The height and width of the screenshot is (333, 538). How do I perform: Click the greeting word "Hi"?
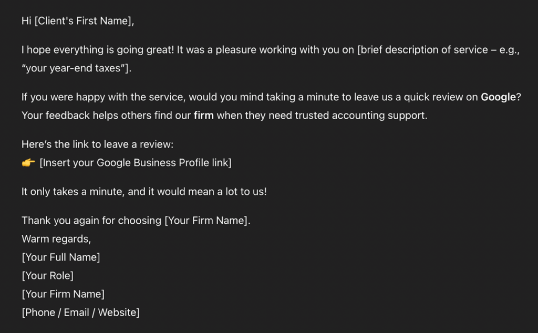pyautogui.click(x=26, y=21)
